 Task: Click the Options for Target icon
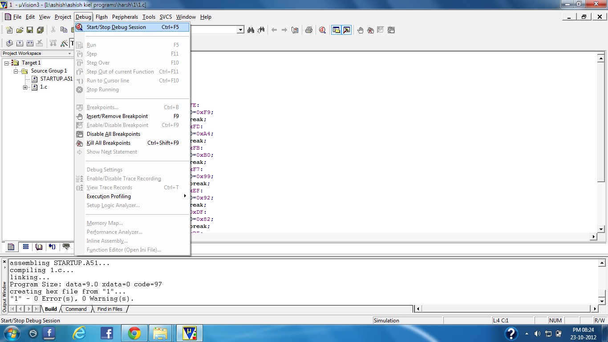64,43
